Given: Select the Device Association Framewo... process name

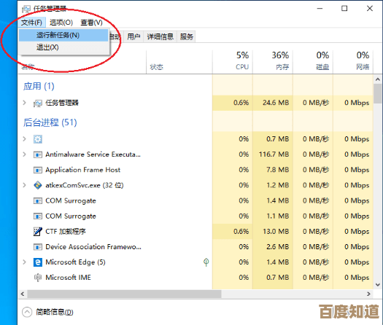Looking at the screenshot, I should coord(93,247).
